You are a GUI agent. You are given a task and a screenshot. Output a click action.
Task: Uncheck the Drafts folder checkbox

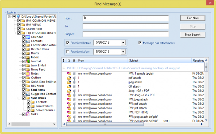tap(24, 53)
